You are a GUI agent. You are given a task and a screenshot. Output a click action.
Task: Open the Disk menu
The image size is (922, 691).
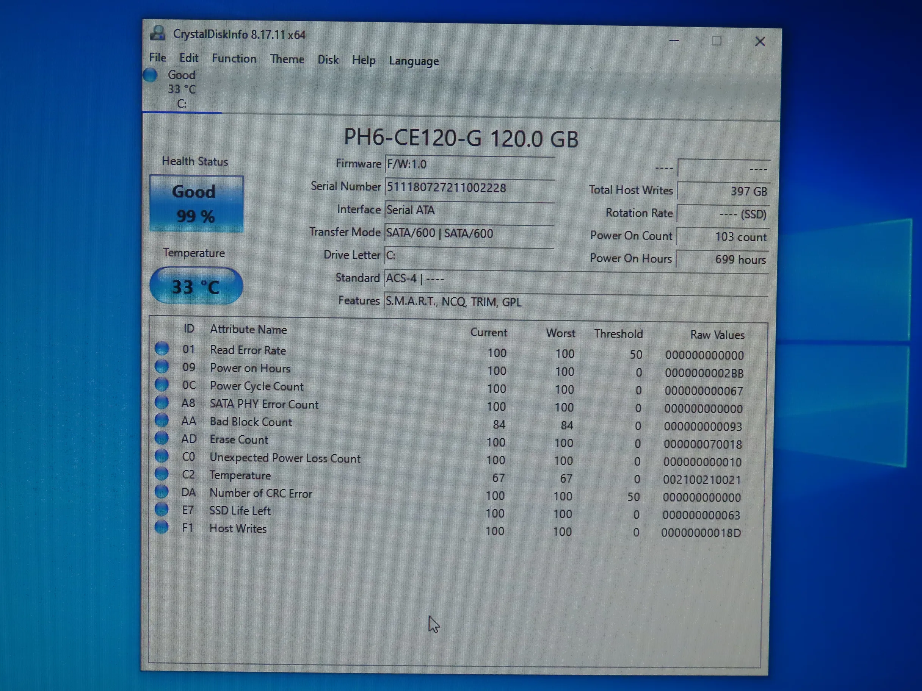point(328,60)
